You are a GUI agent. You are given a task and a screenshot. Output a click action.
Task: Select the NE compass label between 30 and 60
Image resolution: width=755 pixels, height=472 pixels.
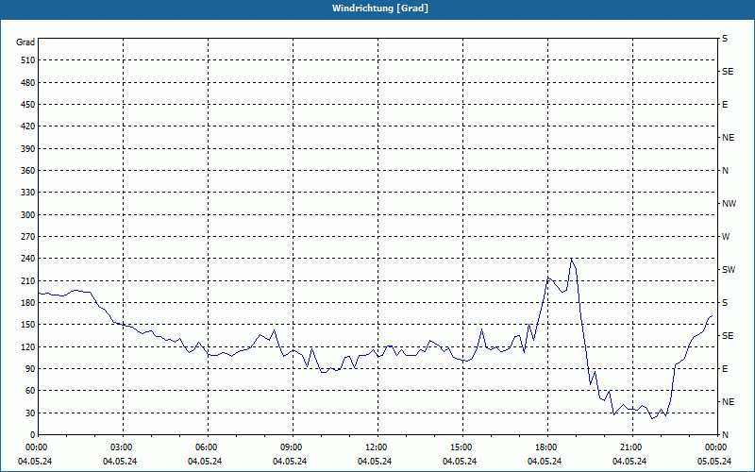(x=728, y=402)
